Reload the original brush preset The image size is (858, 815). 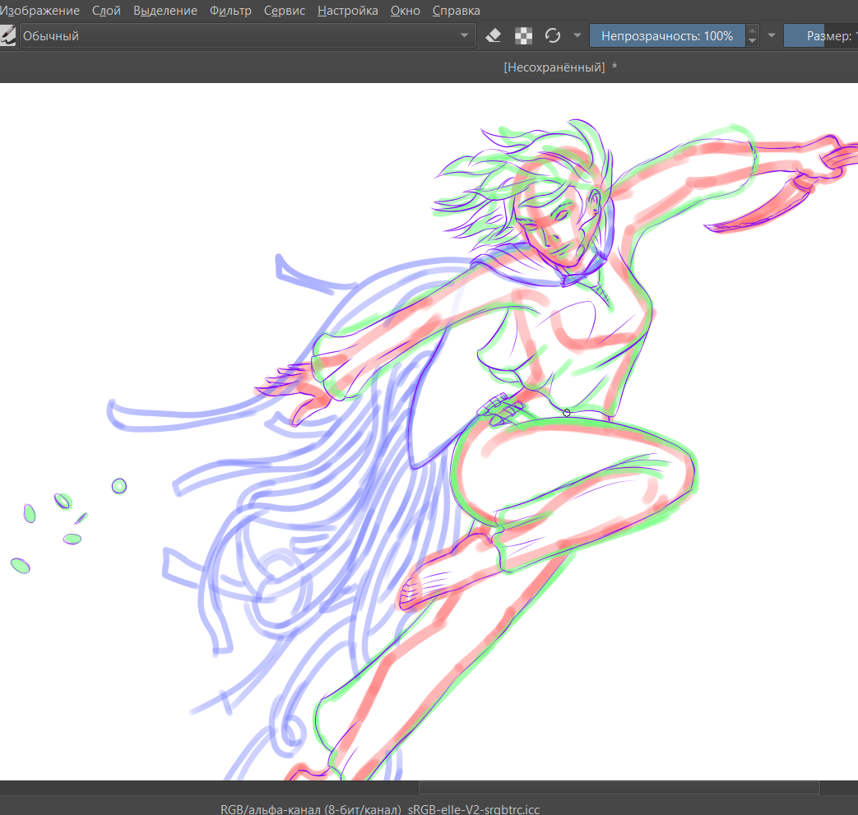click(553, 36)
